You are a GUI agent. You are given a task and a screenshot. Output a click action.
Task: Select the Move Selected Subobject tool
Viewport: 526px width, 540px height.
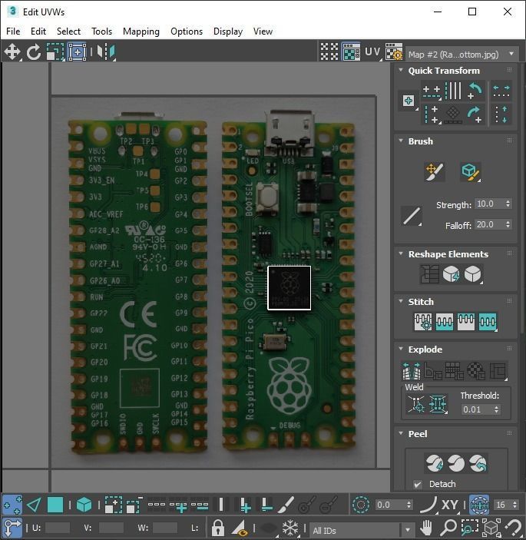12,52
